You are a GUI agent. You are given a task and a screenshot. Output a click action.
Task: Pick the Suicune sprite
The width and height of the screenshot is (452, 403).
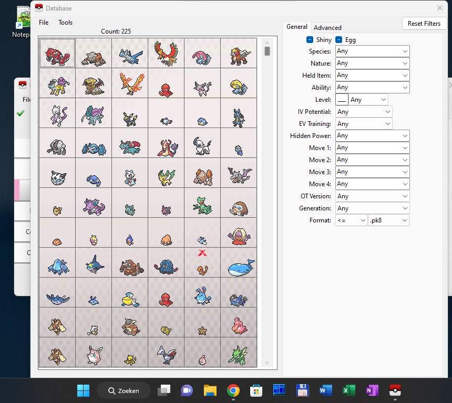coord(94,113)
